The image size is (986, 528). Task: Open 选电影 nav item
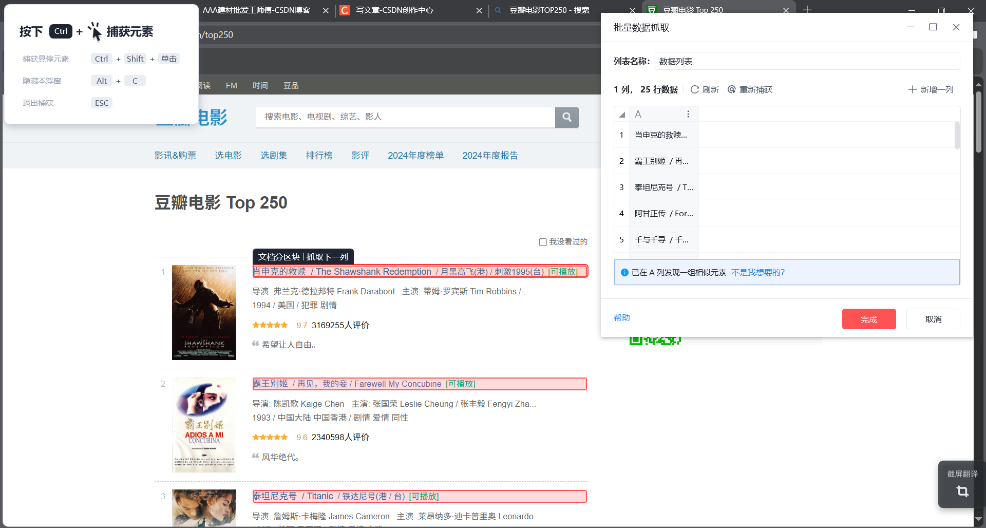[x=228, y=156]
